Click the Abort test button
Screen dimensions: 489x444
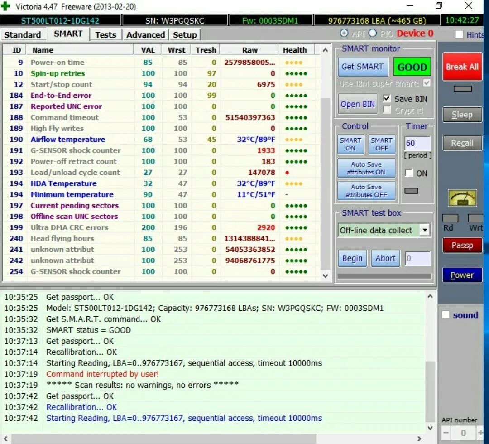[385, 258]
